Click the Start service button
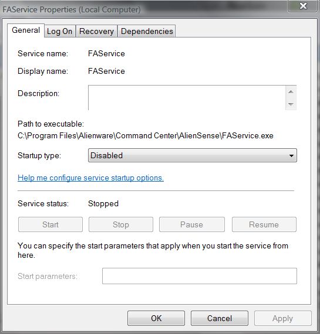This screenshot has width=320, height=334. 50,224
